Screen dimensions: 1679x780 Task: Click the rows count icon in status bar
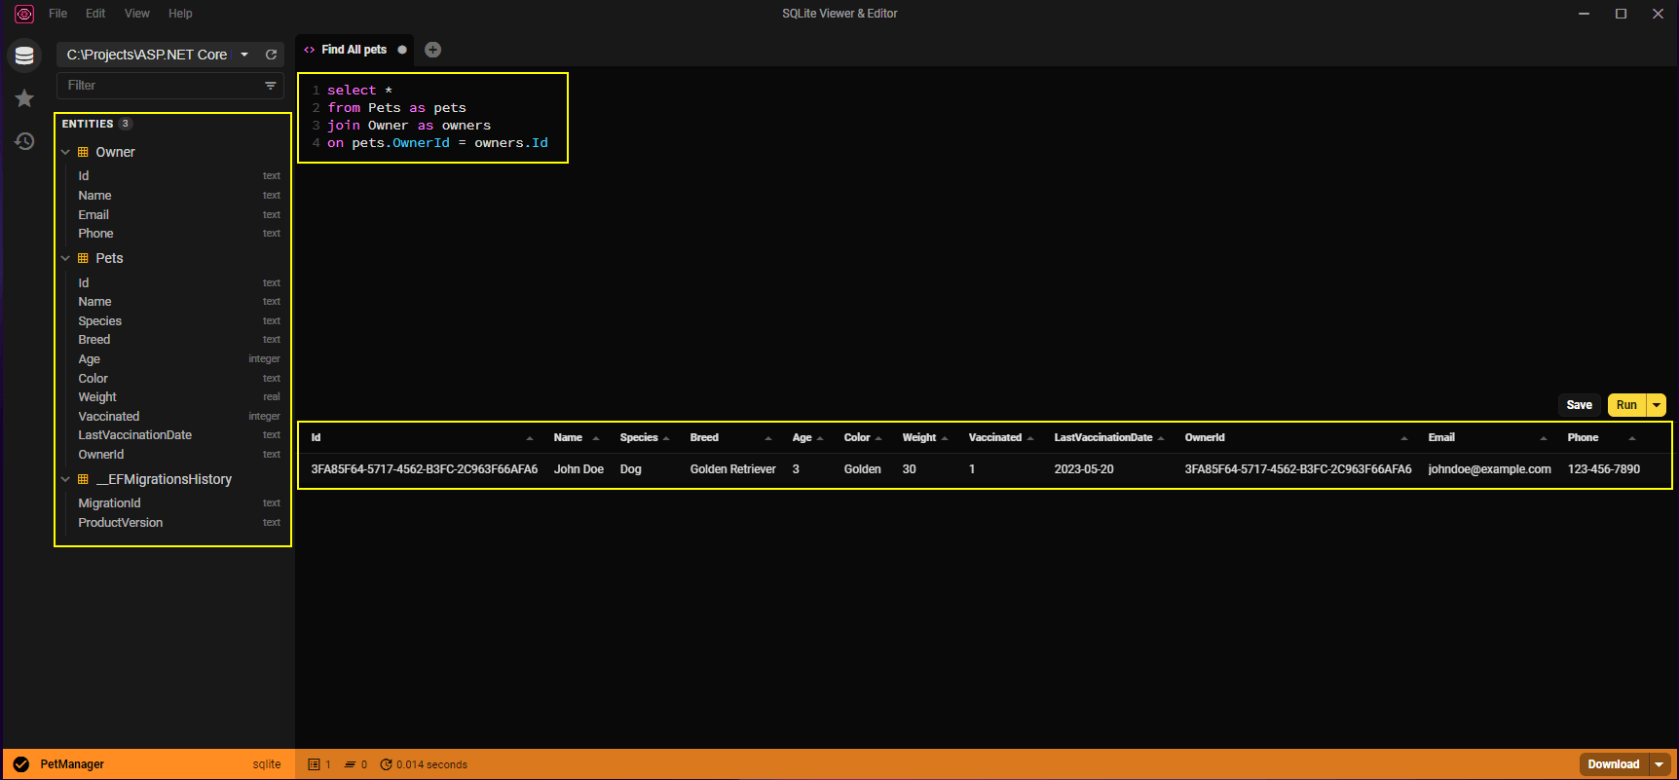314,764
